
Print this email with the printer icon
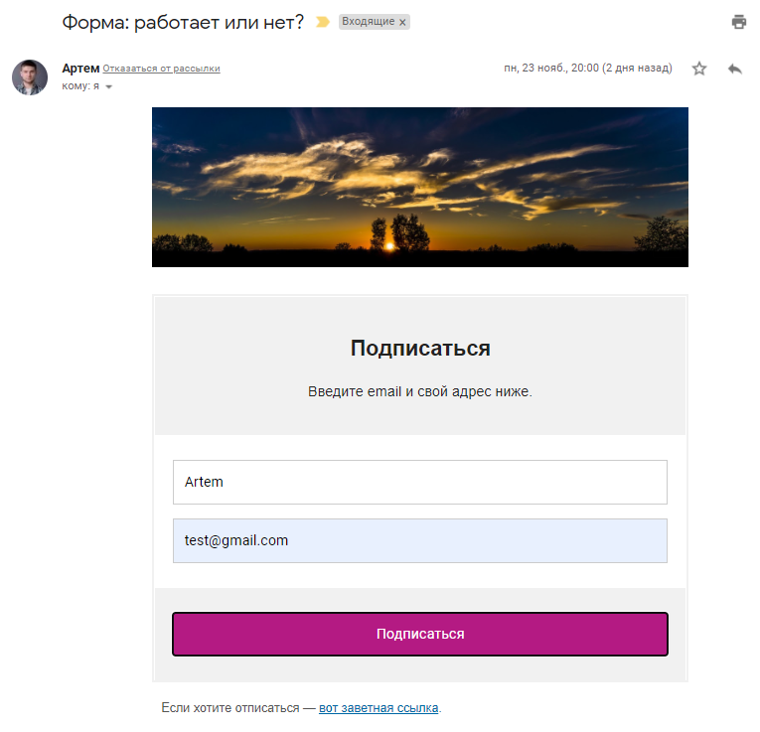(x=739, y=22)
